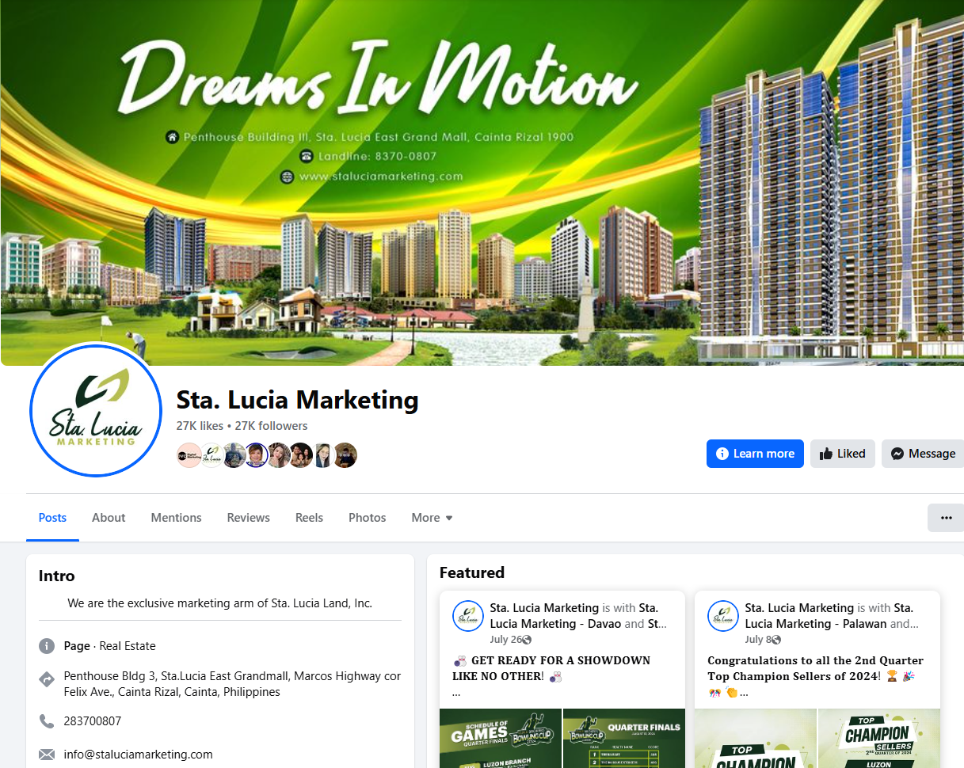The height and width of the screenshot is (768, 964).
Task: Click the envelope icon beside the email
Action: (x=47, y=755)
